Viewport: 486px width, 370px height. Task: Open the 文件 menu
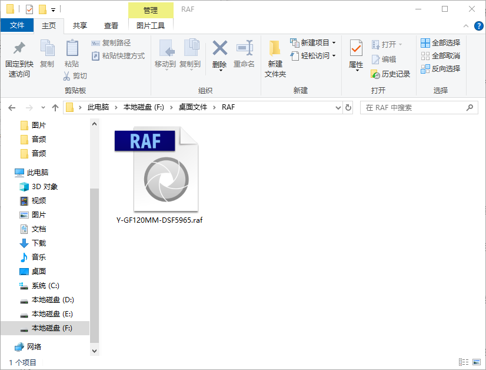click(x=18, y=26)
